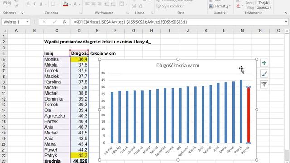Open Znajdź i zaznacz menu
The image size is (290, 163).
click(x=264, y=5)
